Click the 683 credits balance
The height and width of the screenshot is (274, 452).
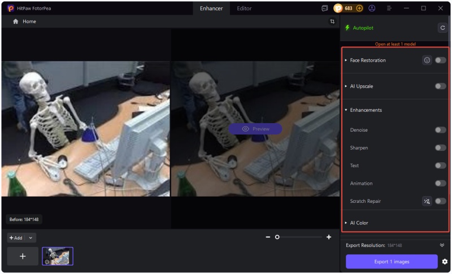(x=349, y=8)
